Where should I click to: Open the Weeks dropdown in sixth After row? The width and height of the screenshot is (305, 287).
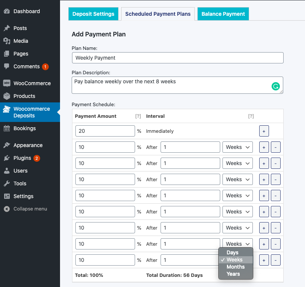[x=237, y=228]
